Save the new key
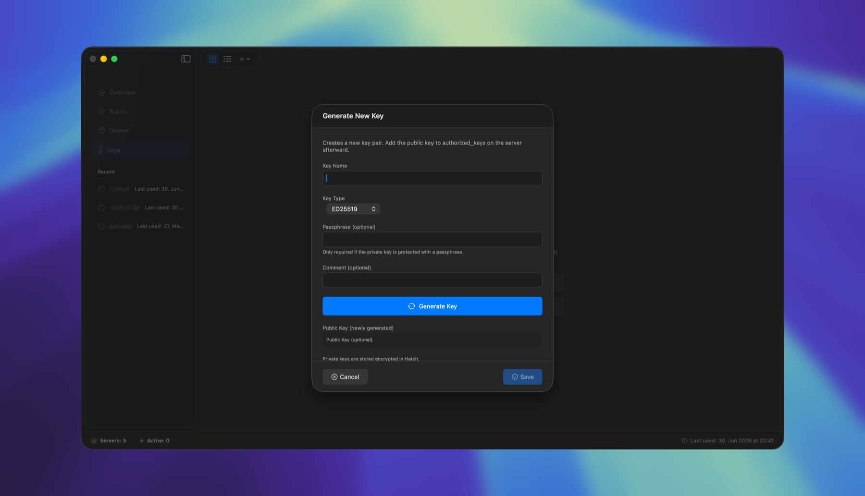The width and height of the screenshot is (865, 496). (x=522, y=377)
